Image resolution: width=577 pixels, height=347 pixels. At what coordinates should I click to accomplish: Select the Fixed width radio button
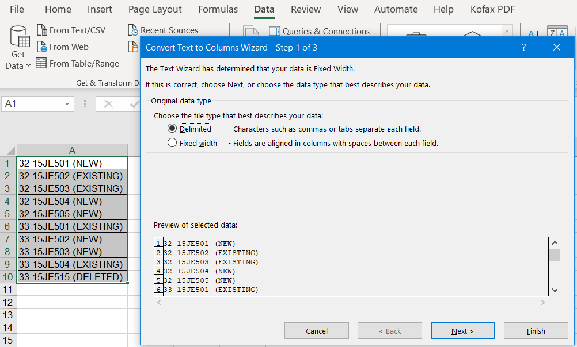click(173, 143)
